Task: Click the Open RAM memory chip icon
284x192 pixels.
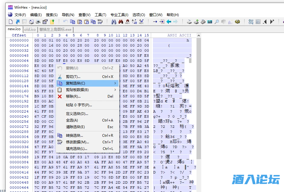Action: point(203,22)
